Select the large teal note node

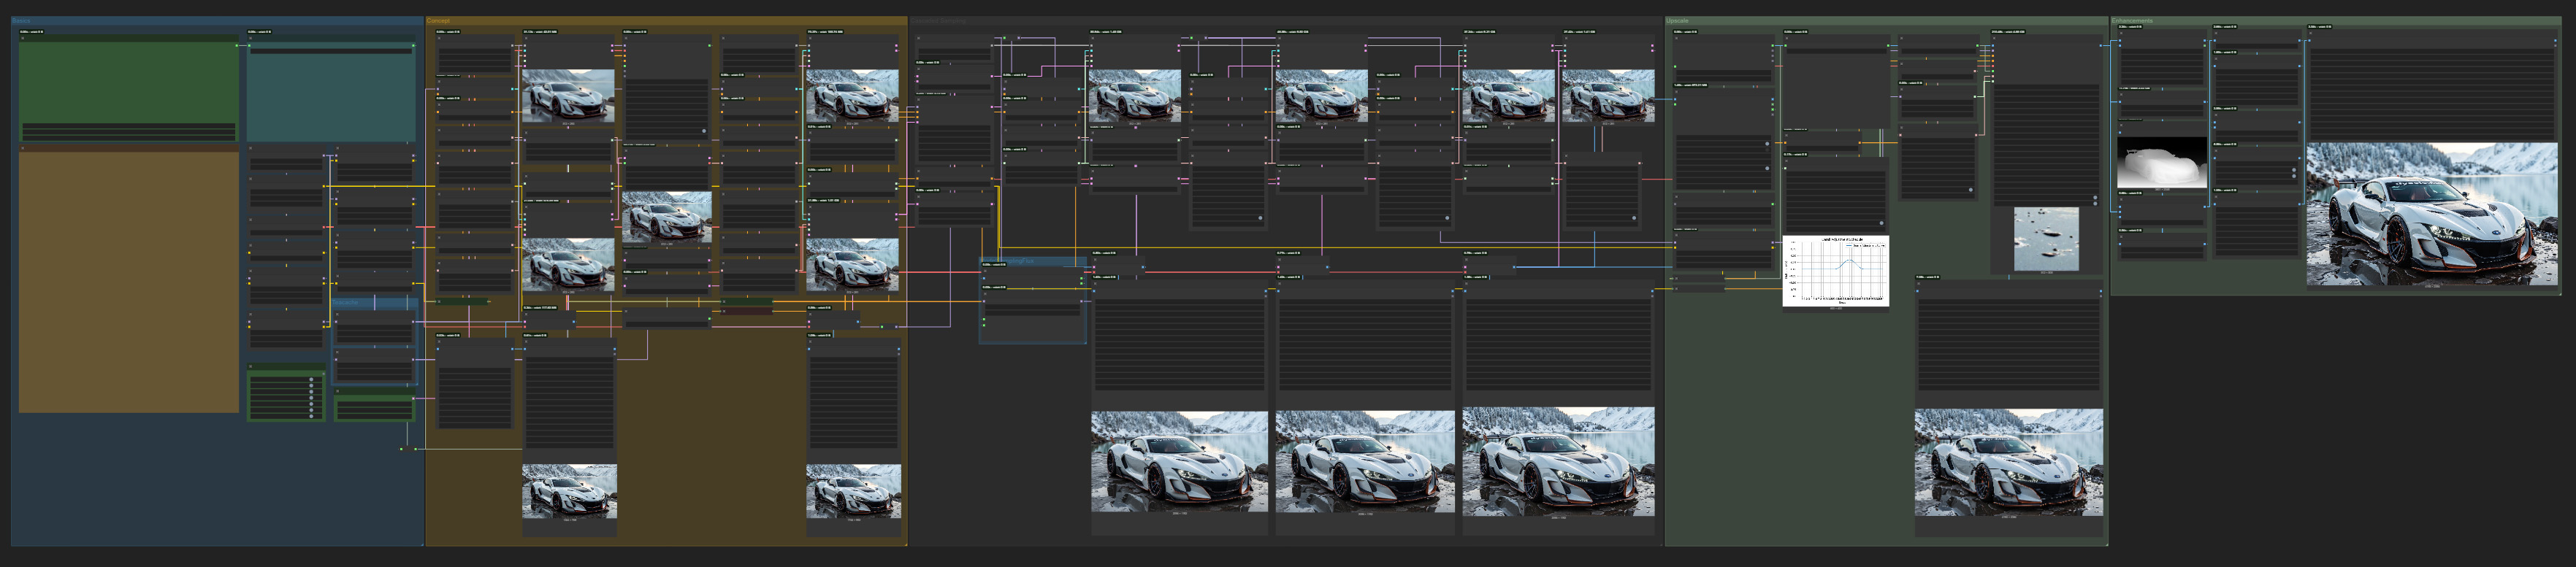pyautogui.click(x=330, y=96)
